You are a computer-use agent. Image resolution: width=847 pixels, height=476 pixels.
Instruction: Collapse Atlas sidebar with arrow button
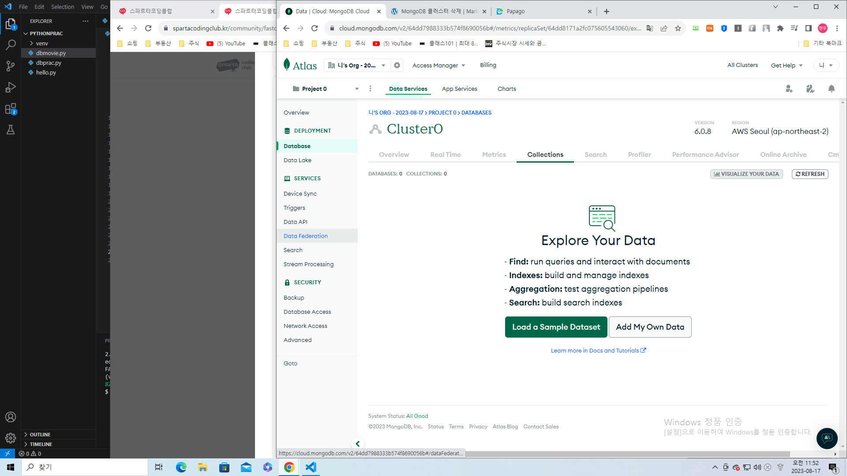[x=358, y=444]
